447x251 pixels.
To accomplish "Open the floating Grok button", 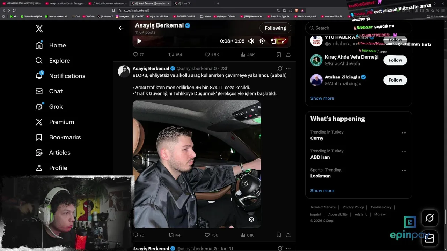I will pos(430,218).
